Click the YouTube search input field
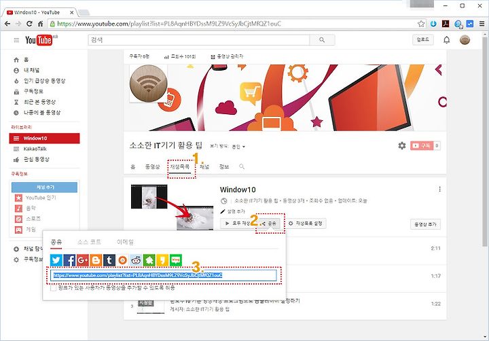Image resolution: width=489 pixels, height=341 pixels. [198, 40]
